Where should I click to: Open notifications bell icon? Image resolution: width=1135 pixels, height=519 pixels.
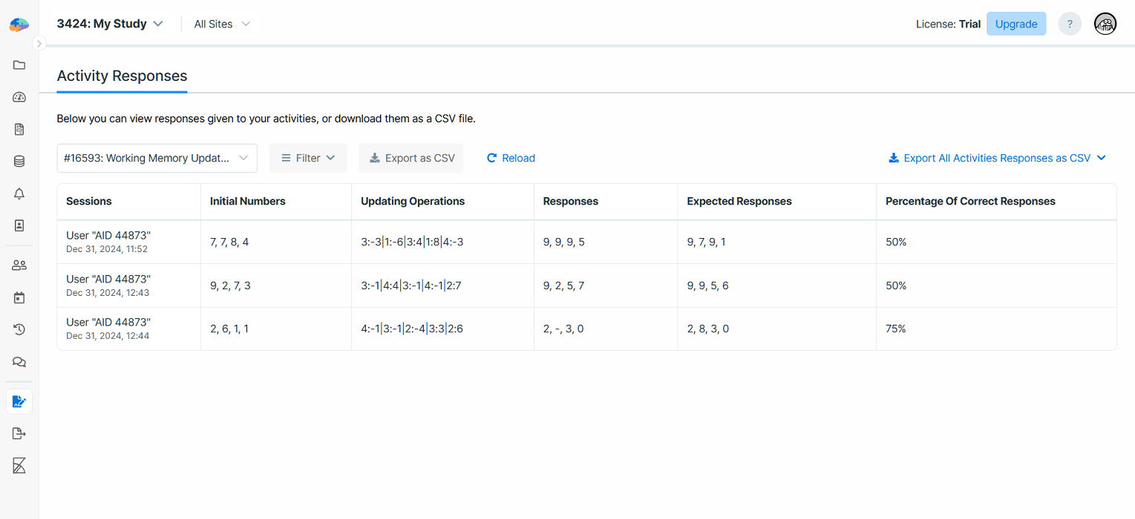(x=19, y=194)
